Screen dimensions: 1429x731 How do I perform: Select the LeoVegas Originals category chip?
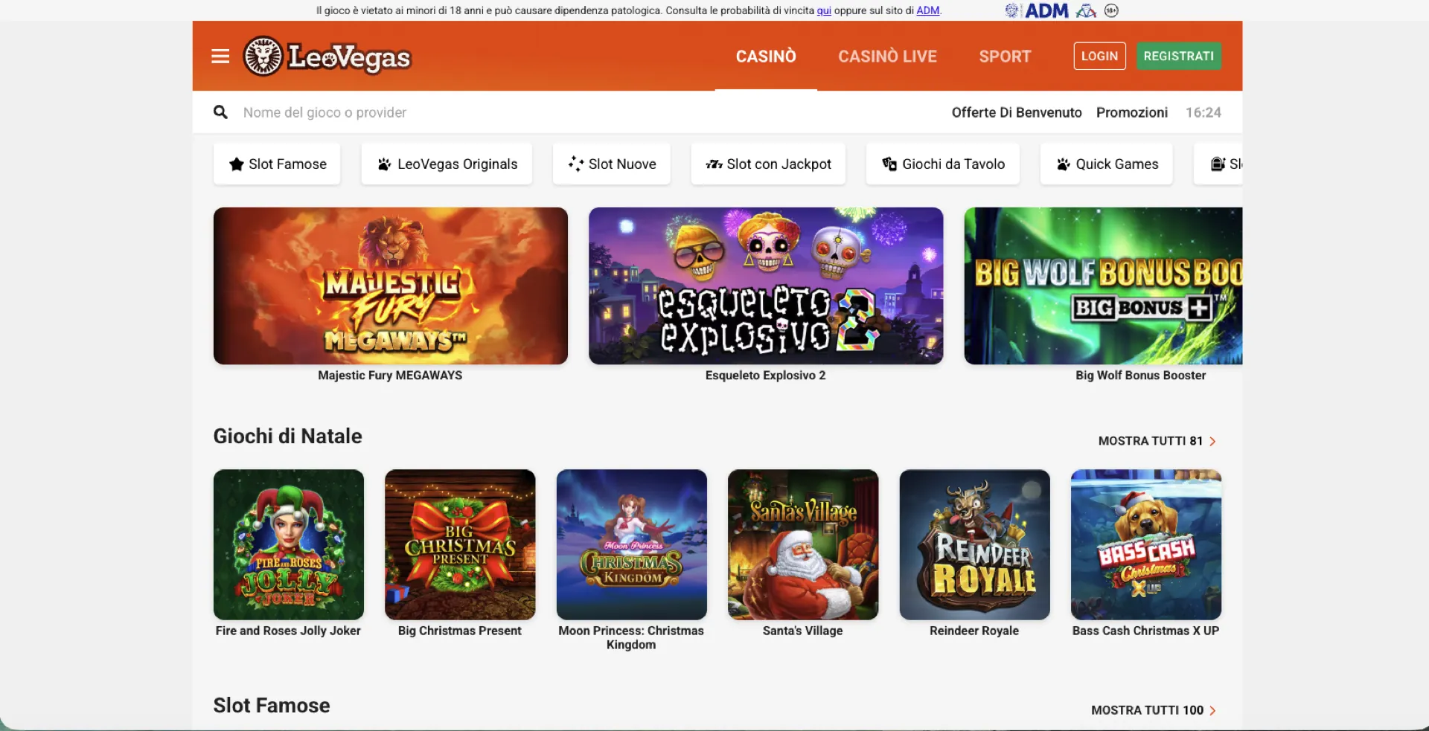(x=447, y=164)
